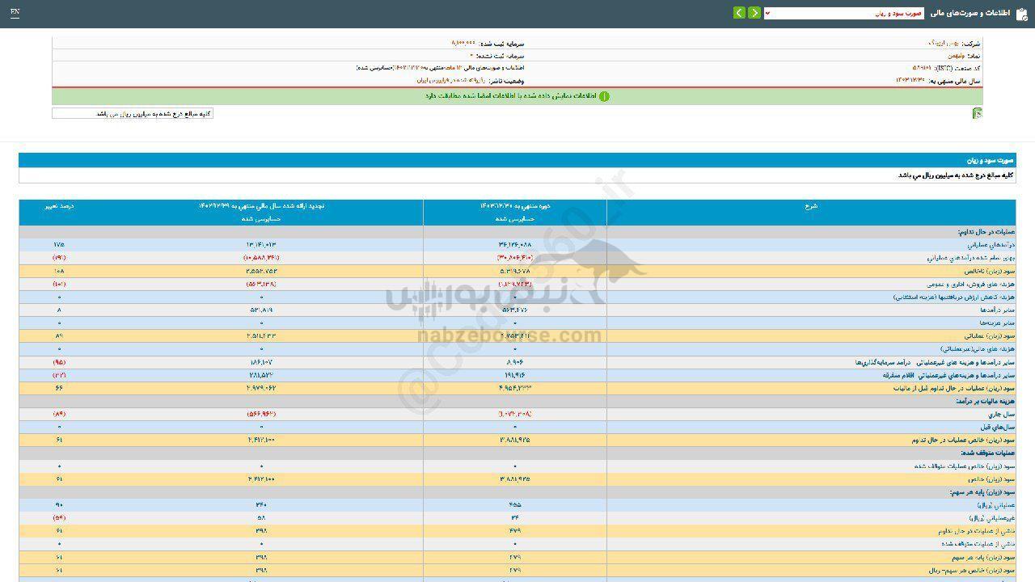Click the green info icon in notice bar
The width and height of the screenshot is (1035, 582).
point(604,96)
